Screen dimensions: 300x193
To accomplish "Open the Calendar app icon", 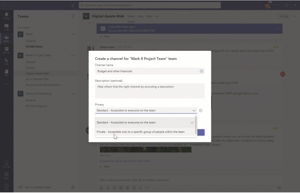I will tap(6, 50).
